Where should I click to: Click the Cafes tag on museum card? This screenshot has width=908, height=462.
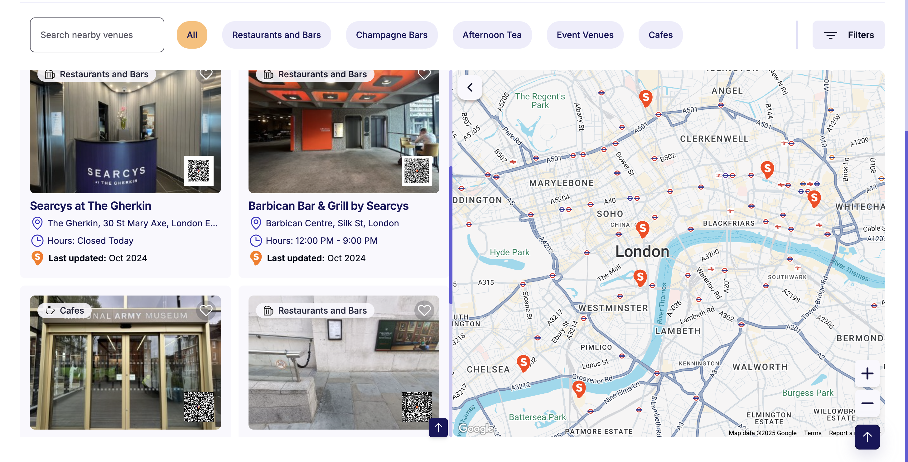point(65,310)
